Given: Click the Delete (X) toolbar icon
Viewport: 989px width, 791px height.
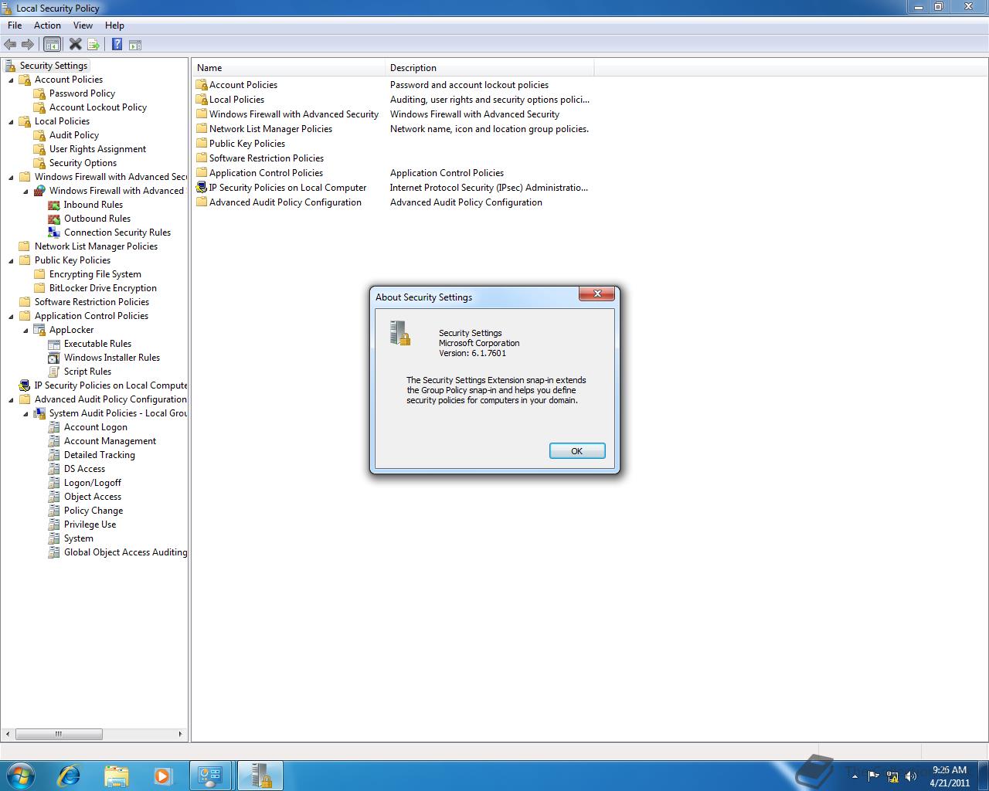Looking at the screenshot, I should coord(75,45).
